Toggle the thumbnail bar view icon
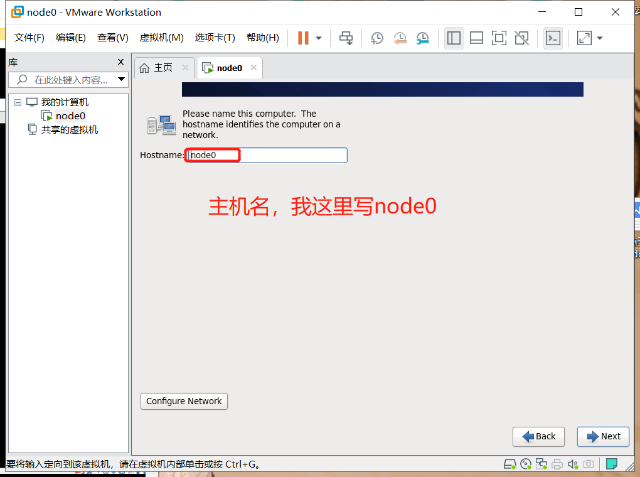The width and height of the screenshot is (640, 477). click(476, 38)
